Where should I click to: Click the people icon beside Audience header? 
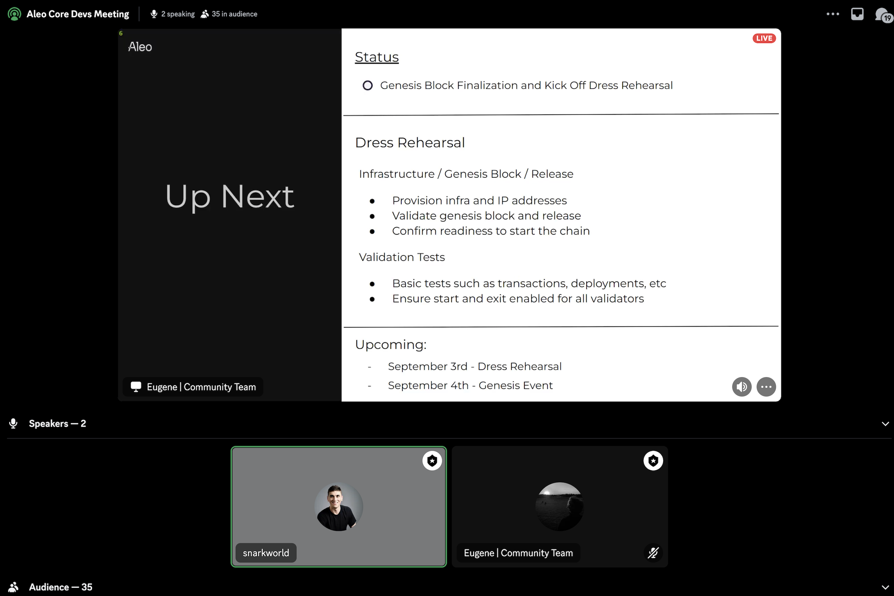click(x=13, y=587)
